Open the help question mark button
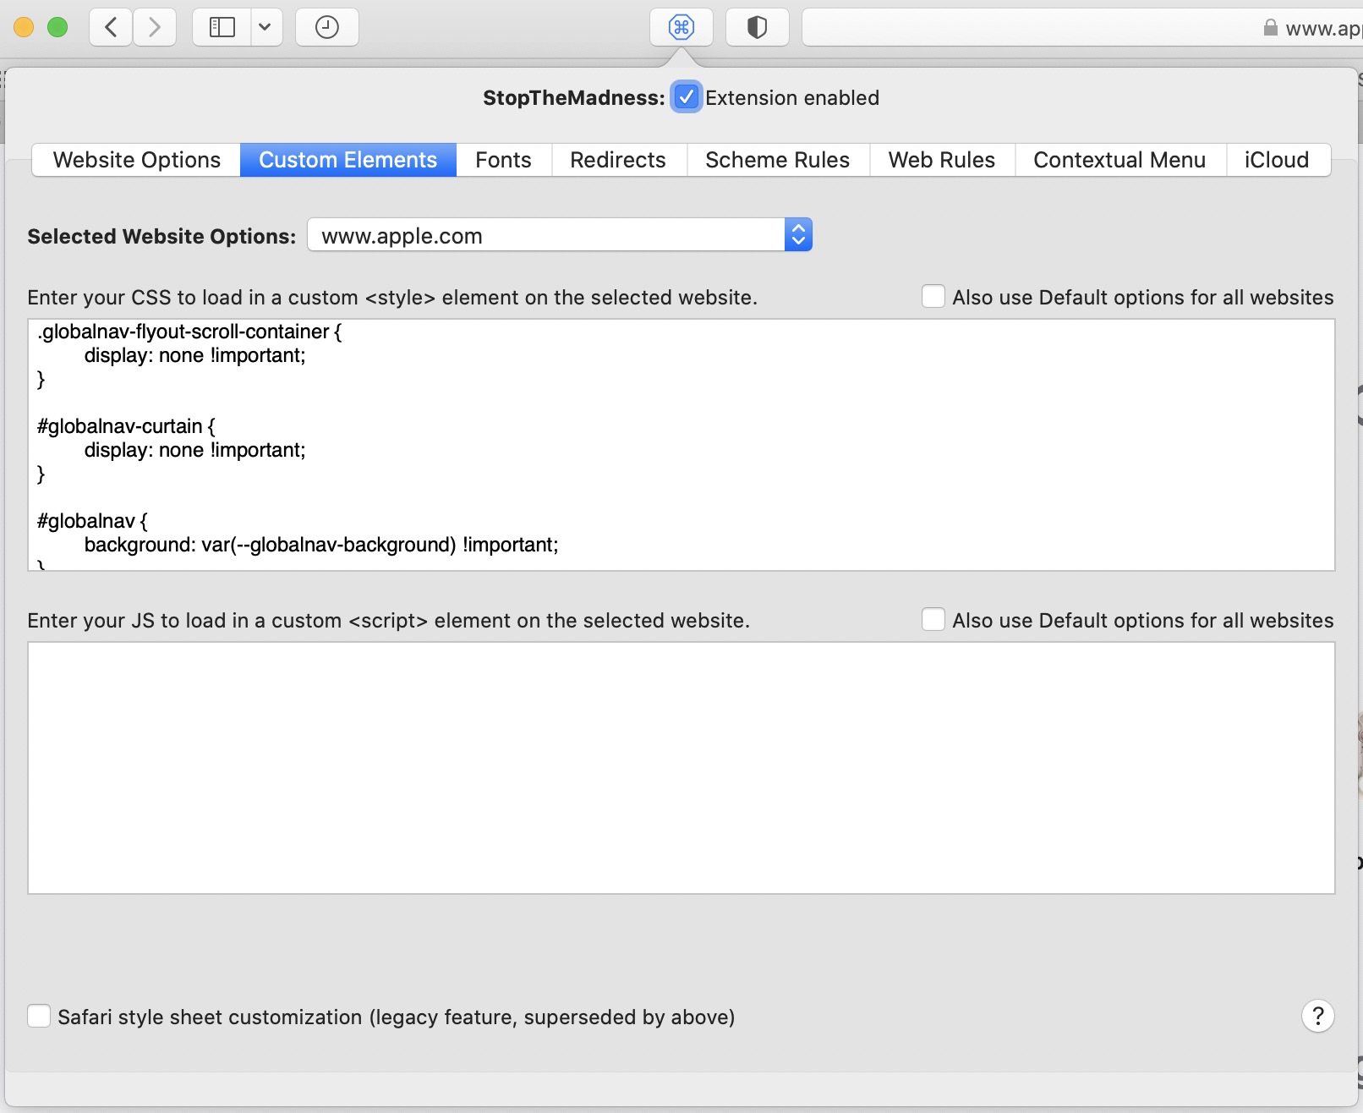 point(1318,1016)
